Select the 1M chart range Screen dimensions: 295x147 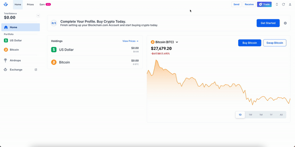[261, 115]
